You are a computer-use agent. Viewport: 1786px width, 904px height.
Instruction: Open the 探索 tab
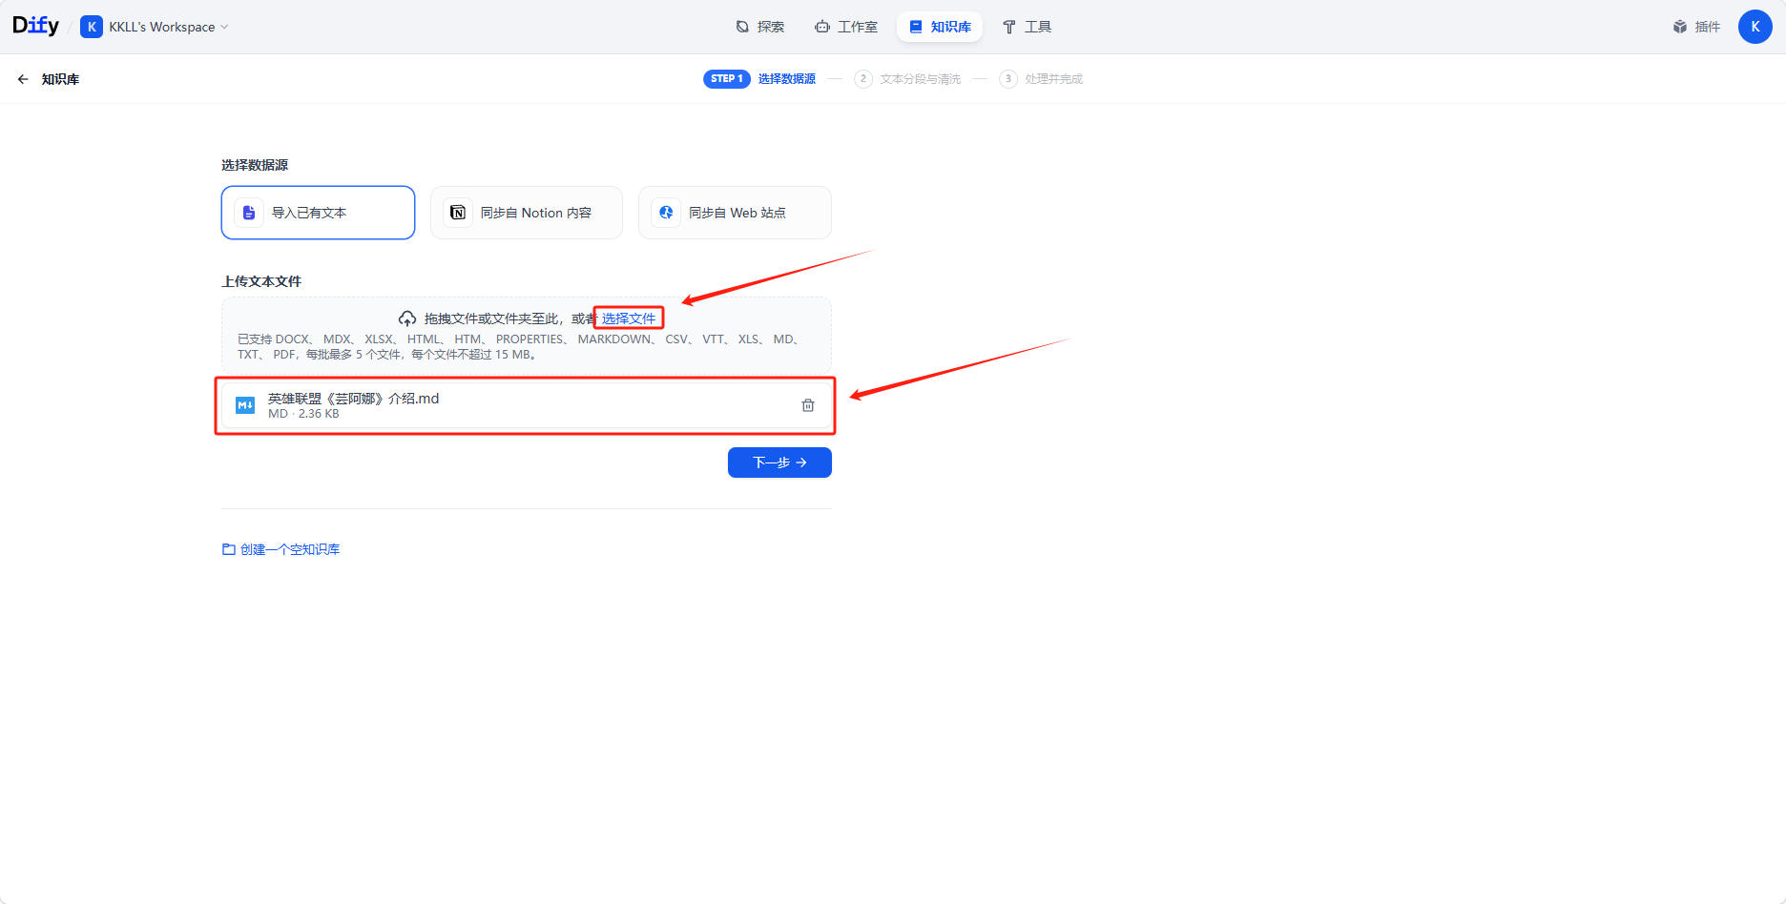pos(760,27)
